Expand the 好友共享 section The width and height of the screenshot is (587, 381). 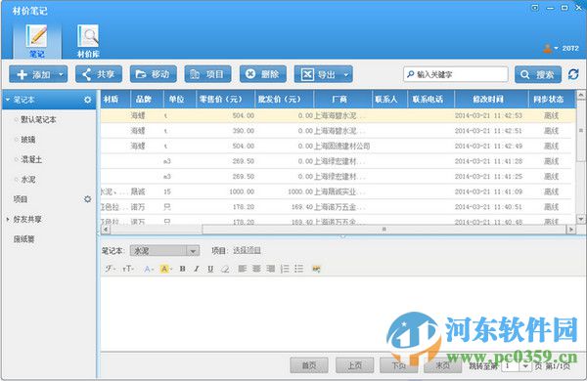pos(8,219)
